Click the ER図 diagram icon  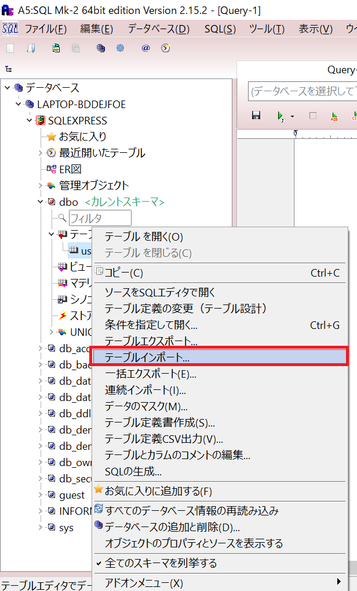point(52,169)
